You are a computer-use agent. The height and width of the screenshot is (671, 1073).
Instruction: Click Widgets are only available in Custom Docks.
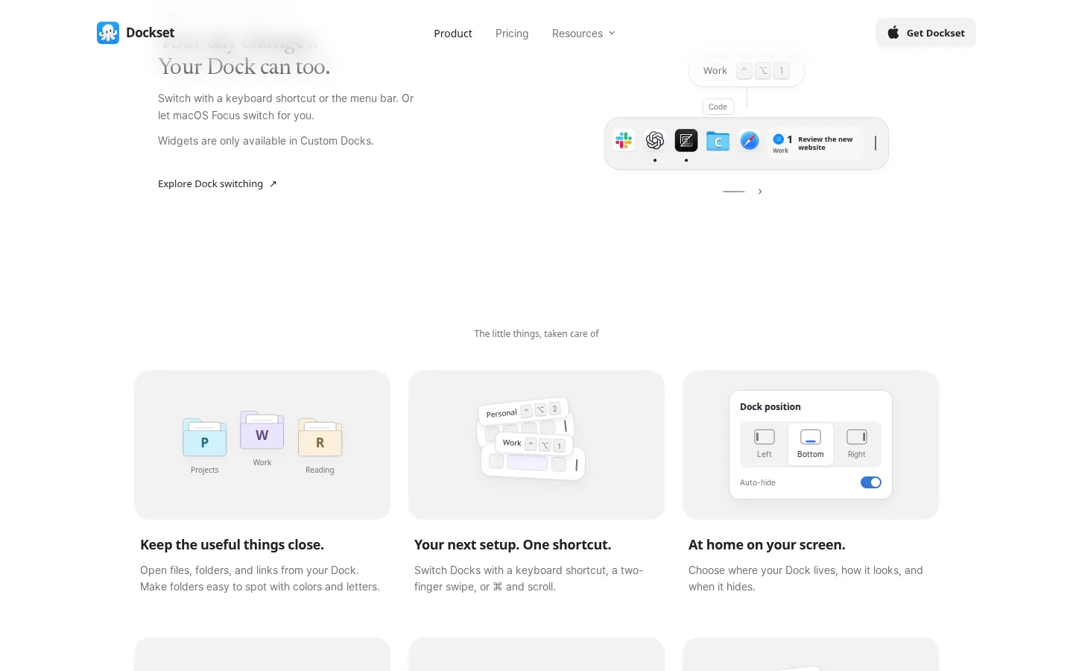[x=266, y=141]
